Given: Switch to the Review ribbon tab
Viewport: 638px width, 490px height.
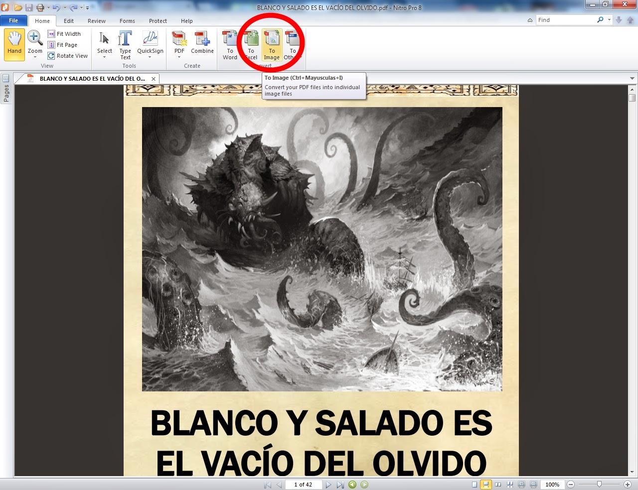Looking at the screenshot, I should (x=97, y=21).
